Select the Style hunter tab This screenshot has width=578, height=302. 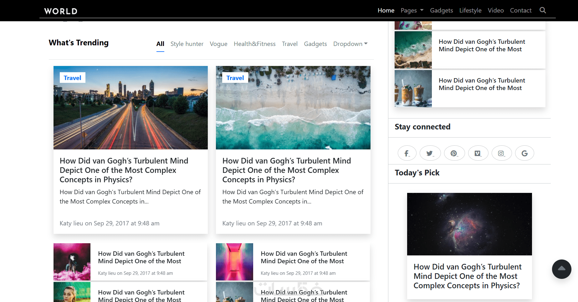[x=187, y=44]
